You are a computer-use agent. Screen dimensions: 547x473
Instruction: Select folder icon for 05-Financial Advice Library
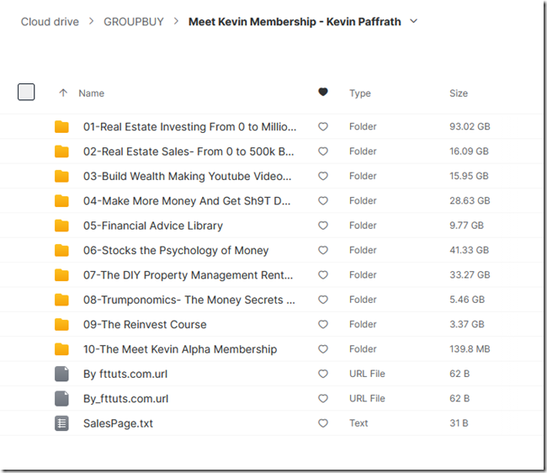pos(61,226)
